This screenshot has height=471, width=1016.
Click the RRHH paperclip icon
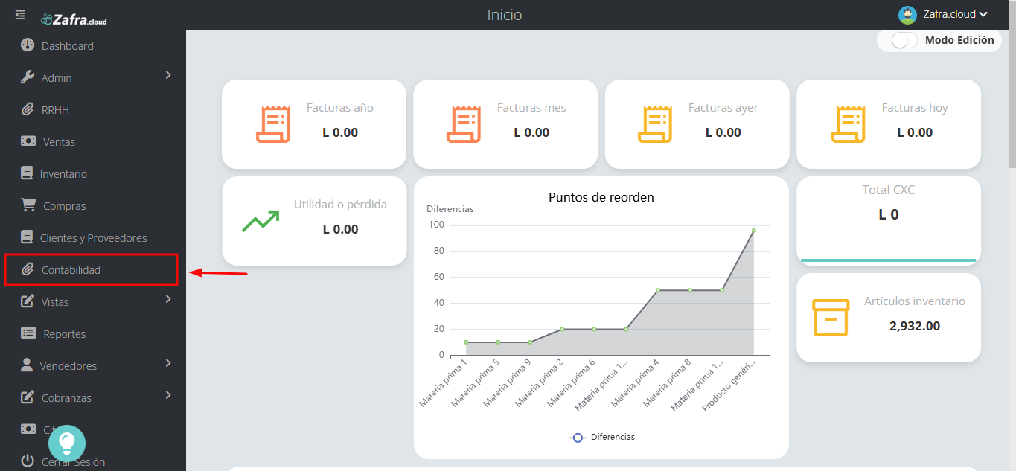[x=28, y=109]
